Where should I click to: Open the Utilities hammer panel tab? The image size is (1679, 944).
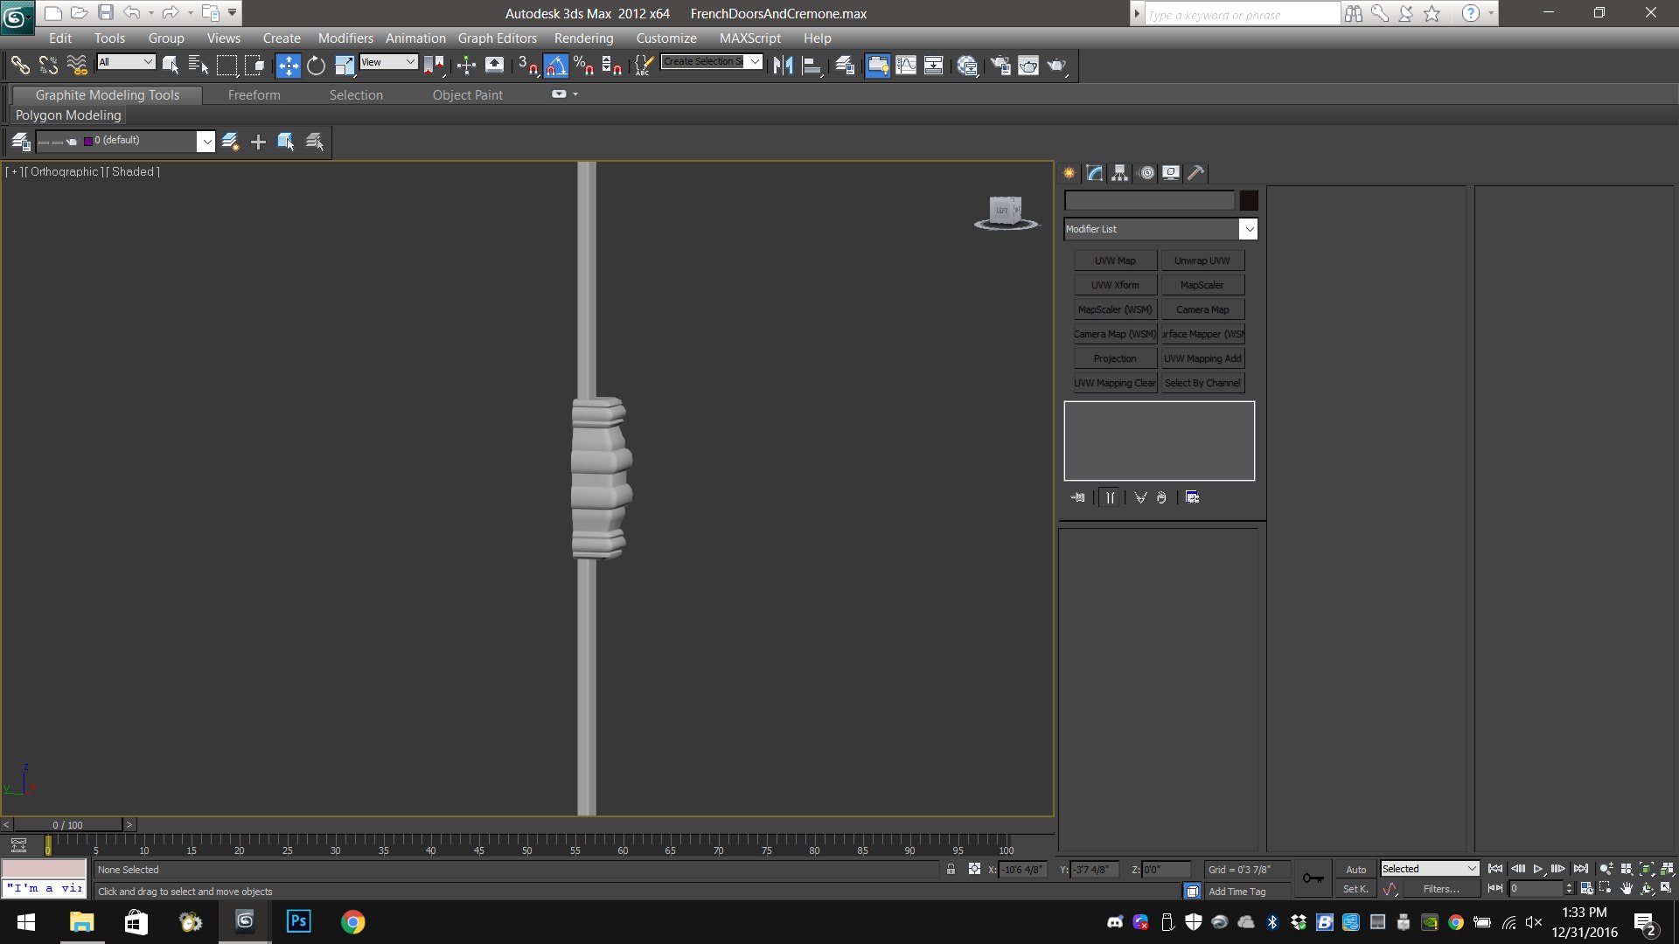click(x=1195, y=173)
